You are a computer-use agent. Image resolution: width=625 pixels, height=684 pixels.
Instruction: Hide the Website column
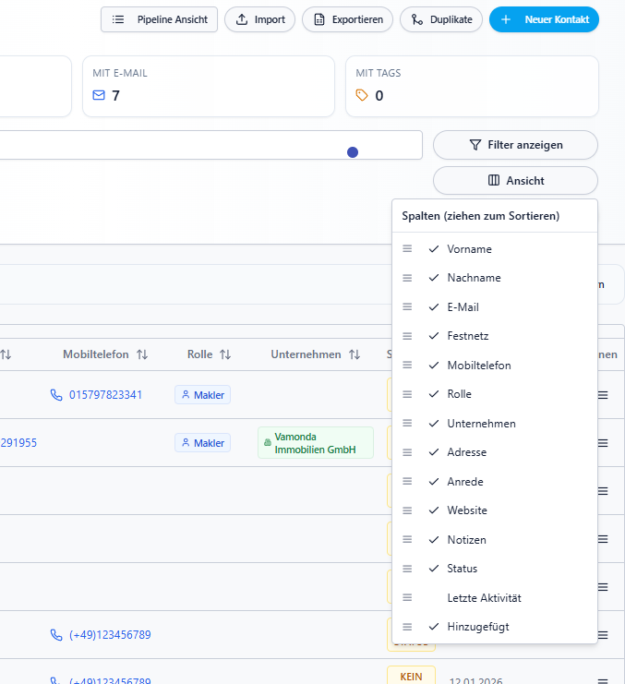pos(434,510)
